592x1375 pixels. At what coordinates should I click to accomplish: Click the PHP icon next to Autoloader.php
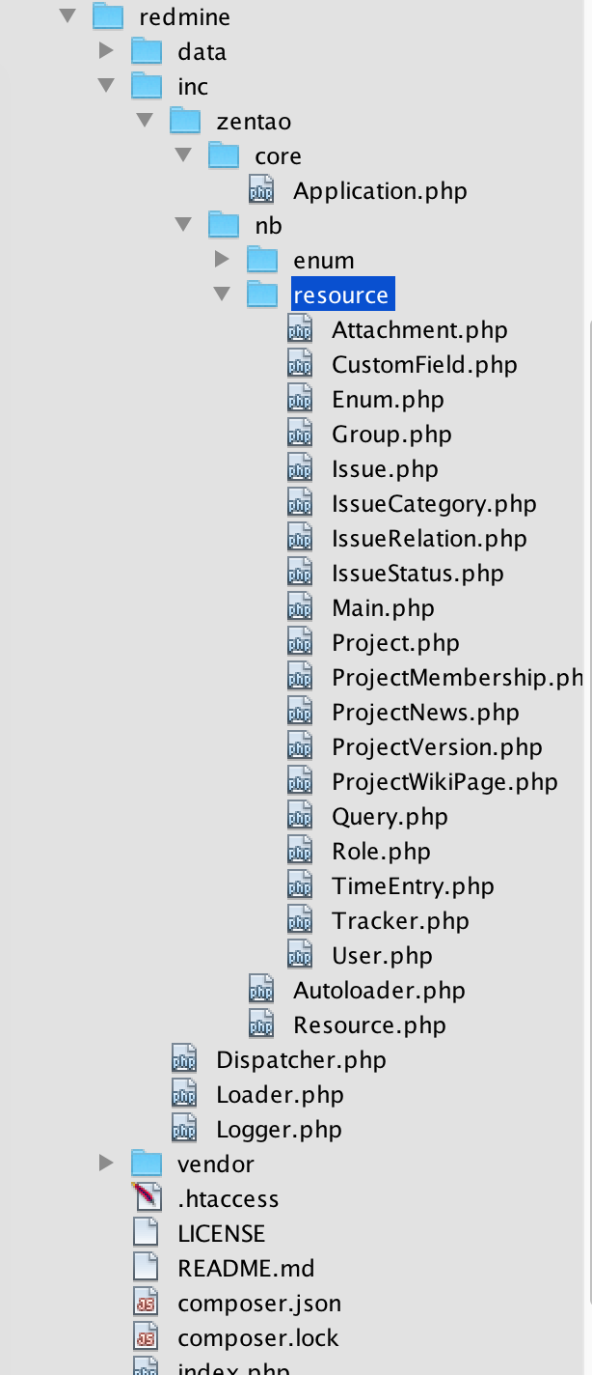click(x=260, y=990)
